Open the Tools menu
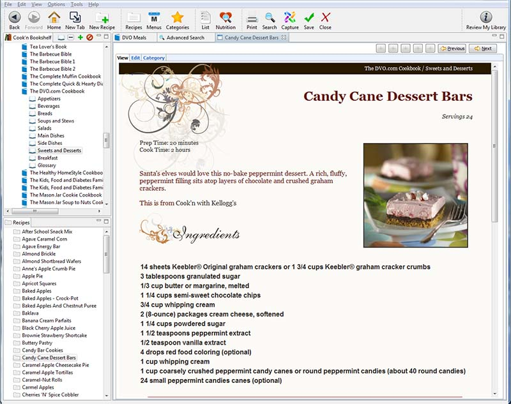 click(x=77, y=4)
